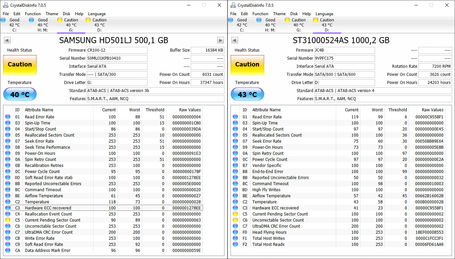
Task: Click the Caution health status button, ST31000524AS window
Action: (x=247, y=65)
